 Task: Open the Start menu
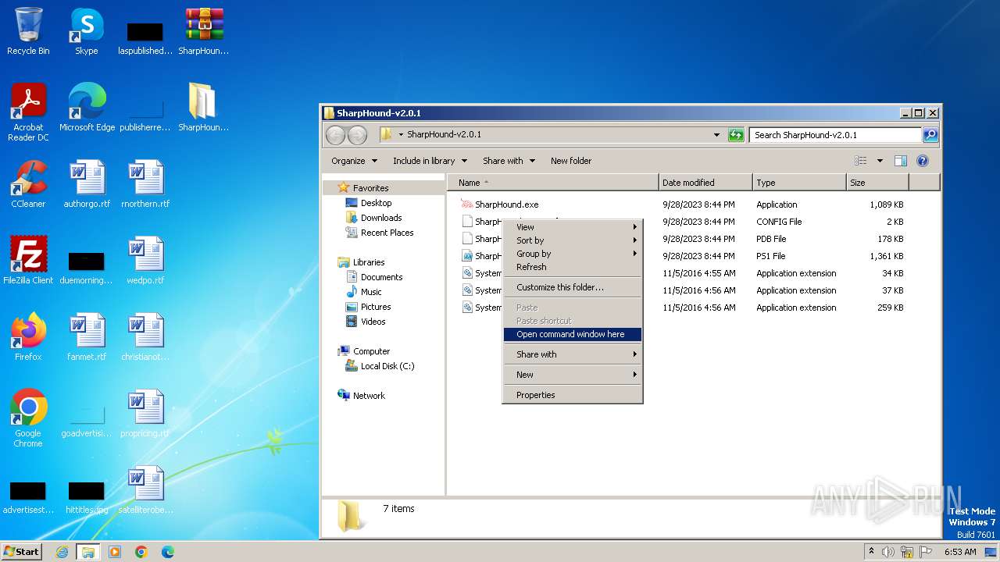click(x=22, y=552)
